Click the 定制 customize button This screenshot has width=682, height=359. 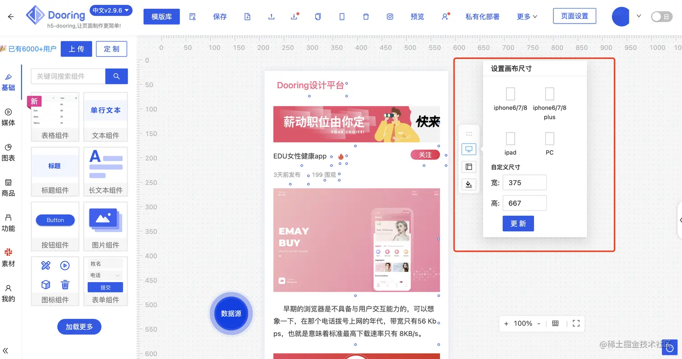click(x=111, y=49)
